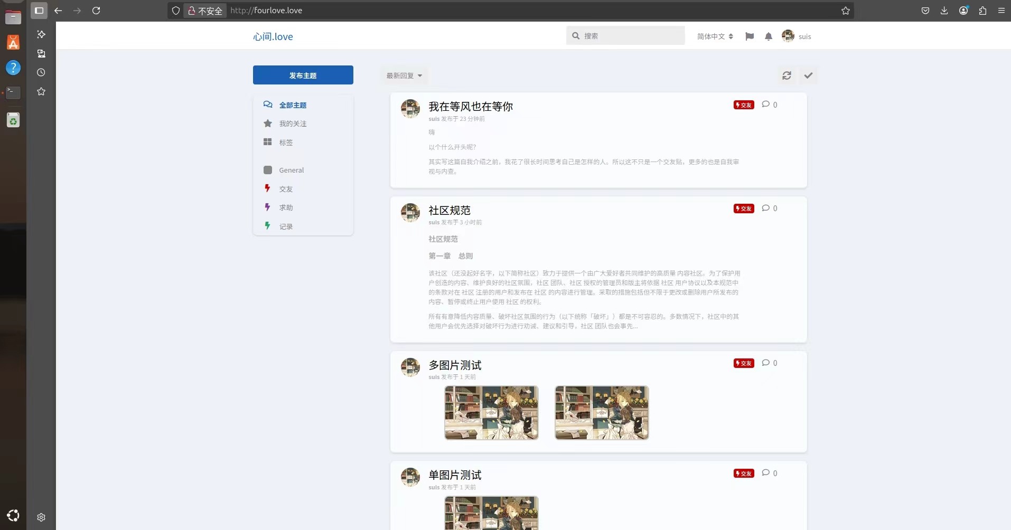This screenshot has width=1011, height=530.
Task: Click author avatar on 社区规范 post
Action: 410,212
